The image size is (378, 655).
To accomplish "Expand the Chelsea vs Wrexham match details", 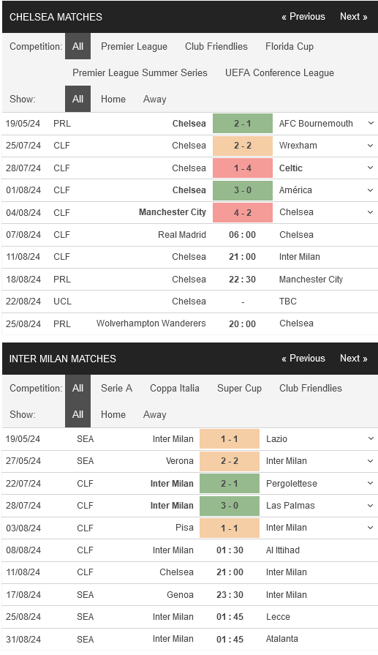I will point(371,146).
